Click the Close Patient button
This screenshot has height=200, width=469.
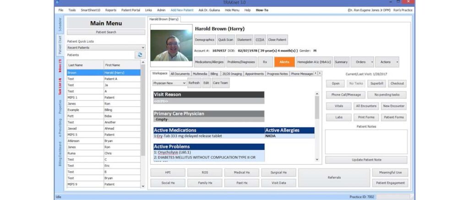coord(277,39)
